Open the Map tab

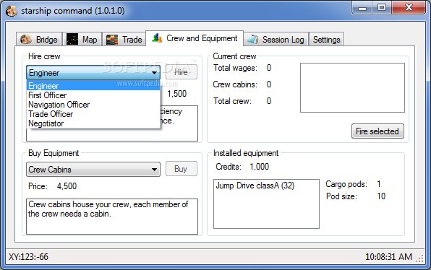point(82,39)
